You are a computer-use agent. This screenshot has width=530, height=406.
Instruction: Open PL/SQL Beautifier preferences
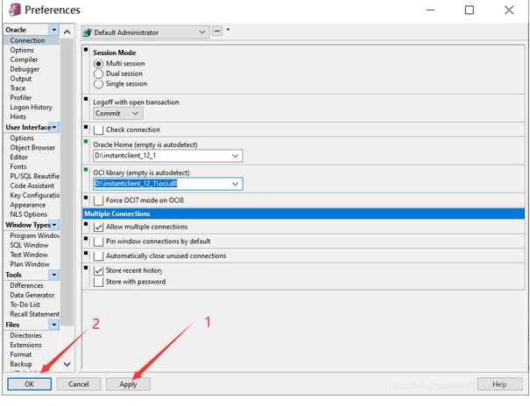(x=34, y=176)
